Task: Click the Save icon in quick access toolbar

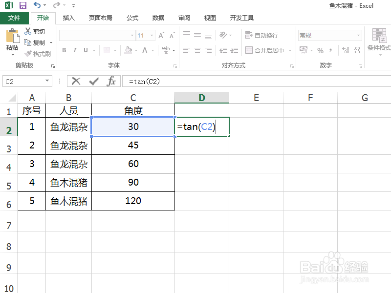Action: [22, 5]
